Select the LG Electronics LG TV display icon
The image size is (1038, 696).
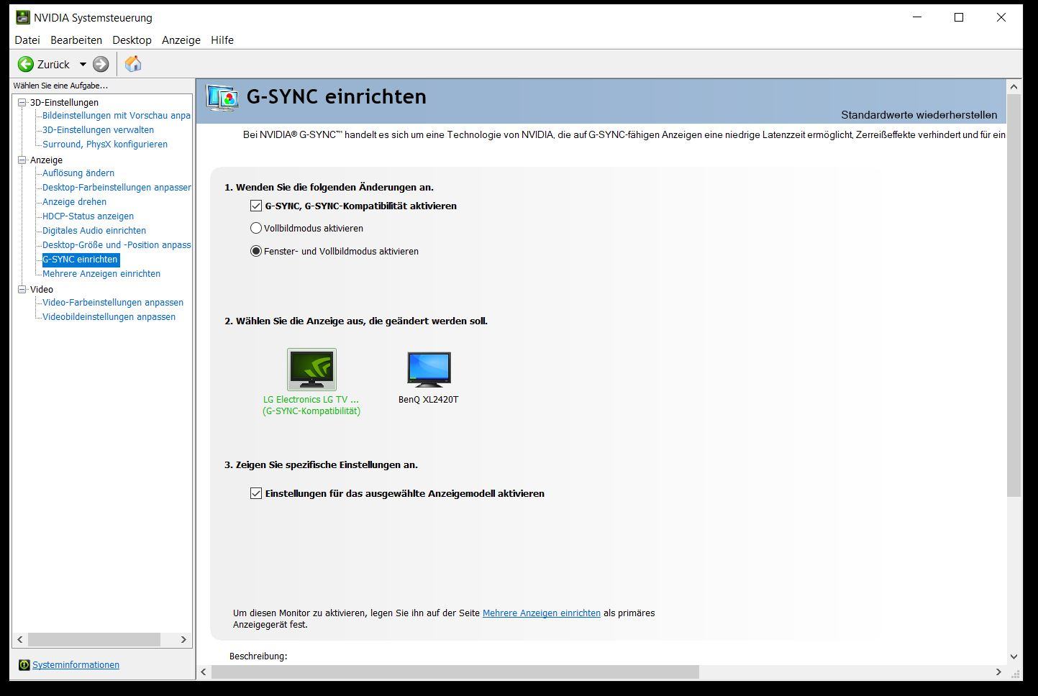[x=311, y=370]
